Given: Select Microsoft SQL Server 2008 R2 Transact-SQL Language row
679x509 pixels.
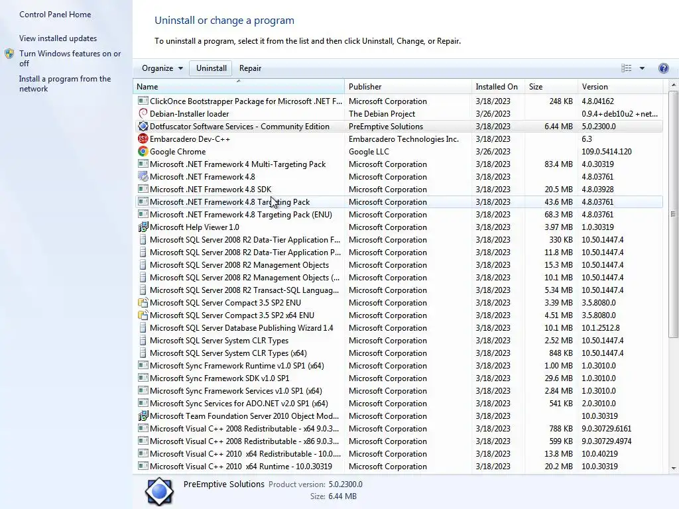Looking at the screenshot, I should click(x=399, y=290).
